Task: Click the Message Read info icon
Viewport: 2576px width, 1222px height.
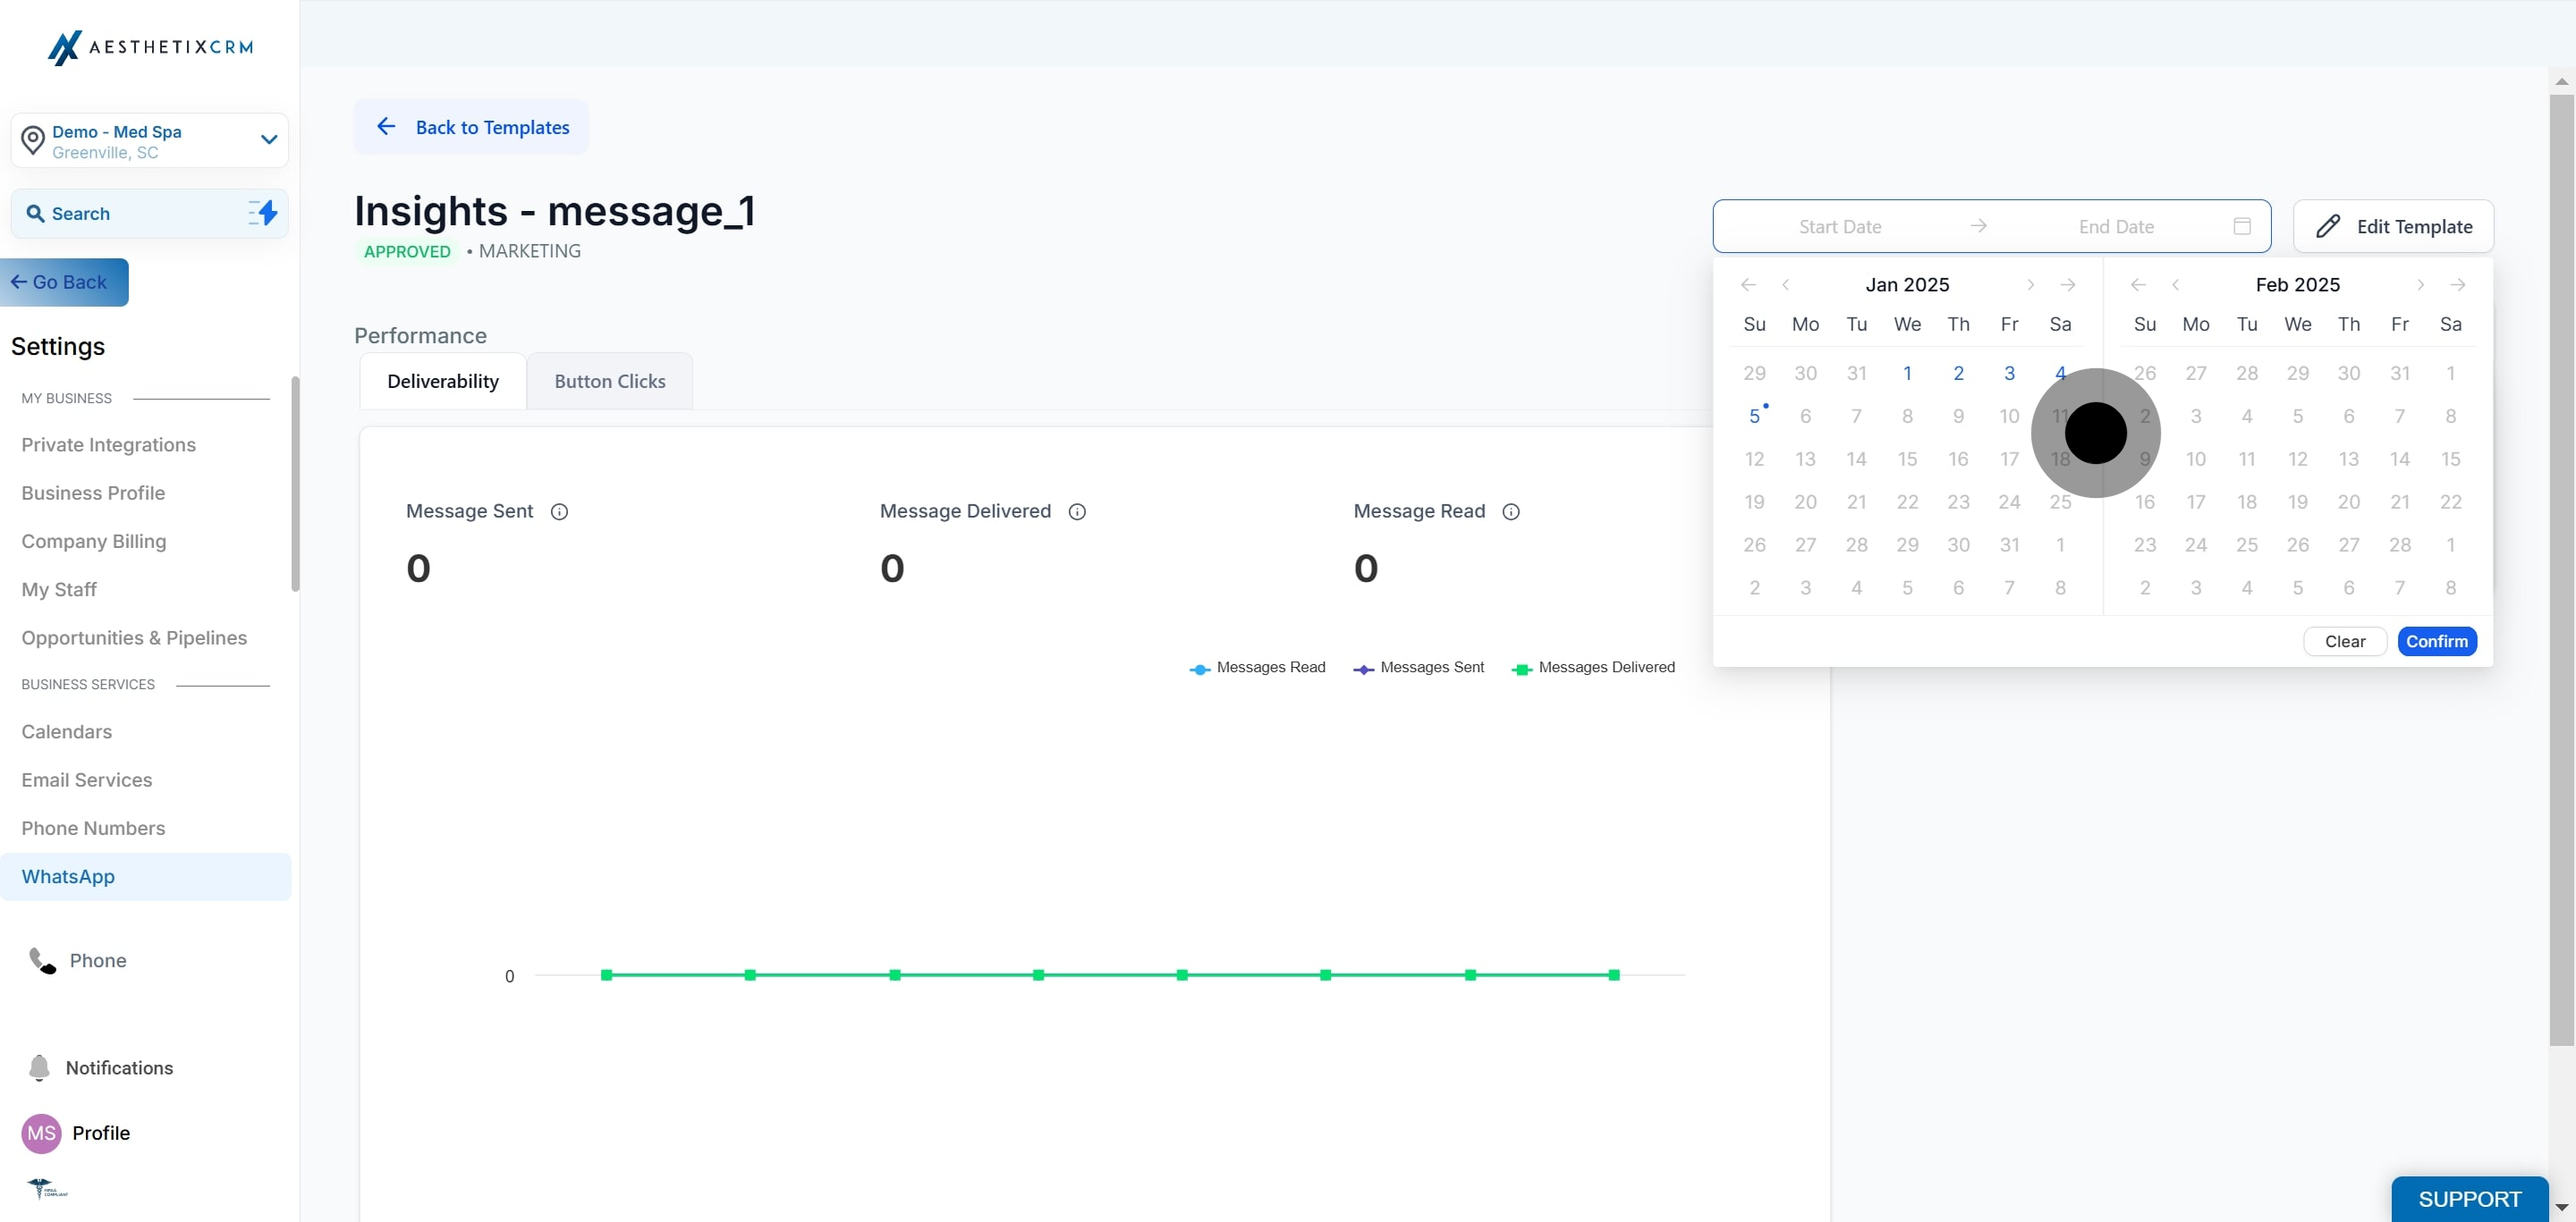Action: 1511,511
